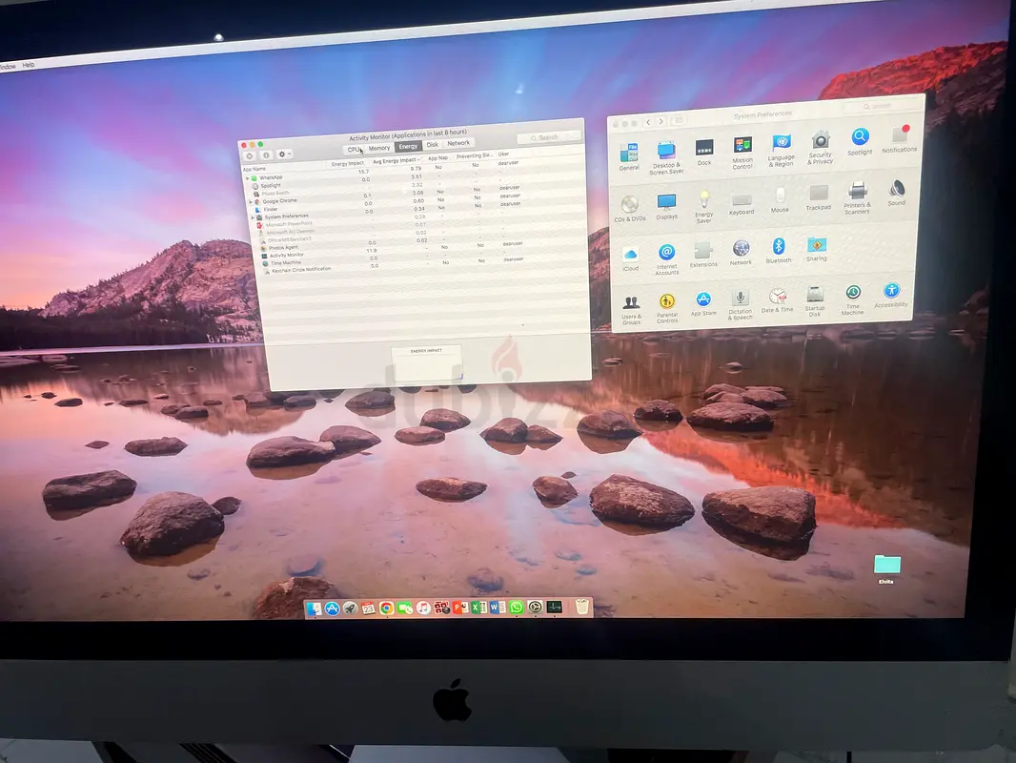Open App Store pane in System Preferences
Screen dimensions: 1016x763
pyautogui.click(x=703, y=303)
